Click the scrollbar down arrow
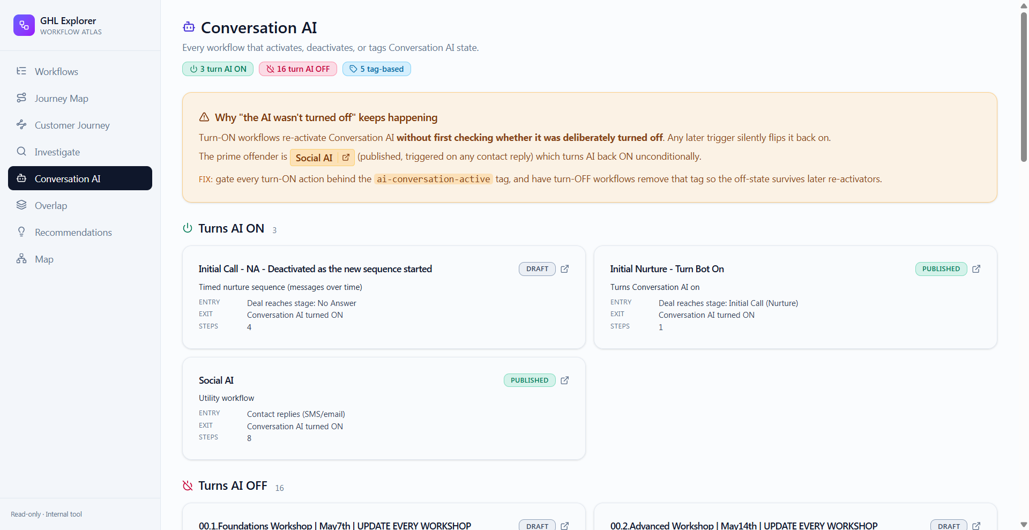Screen dimensions: 1029x530 1024,525
